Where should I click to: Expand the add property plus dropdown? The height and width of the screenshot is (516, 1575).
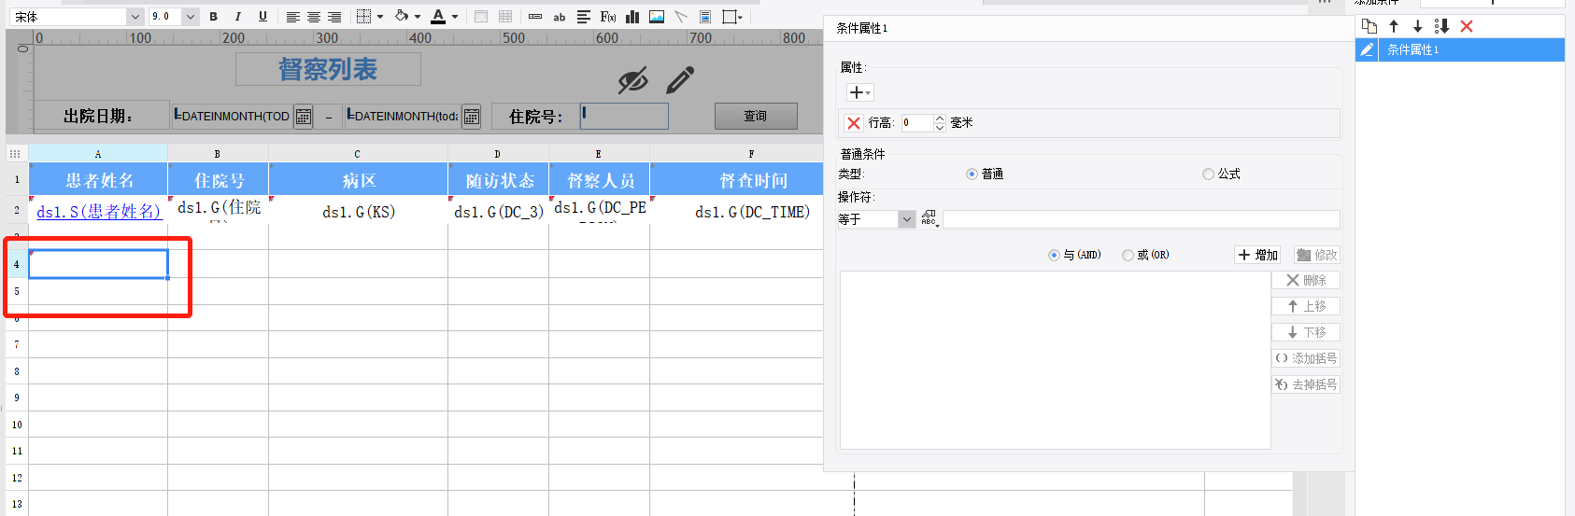point(859,92)
